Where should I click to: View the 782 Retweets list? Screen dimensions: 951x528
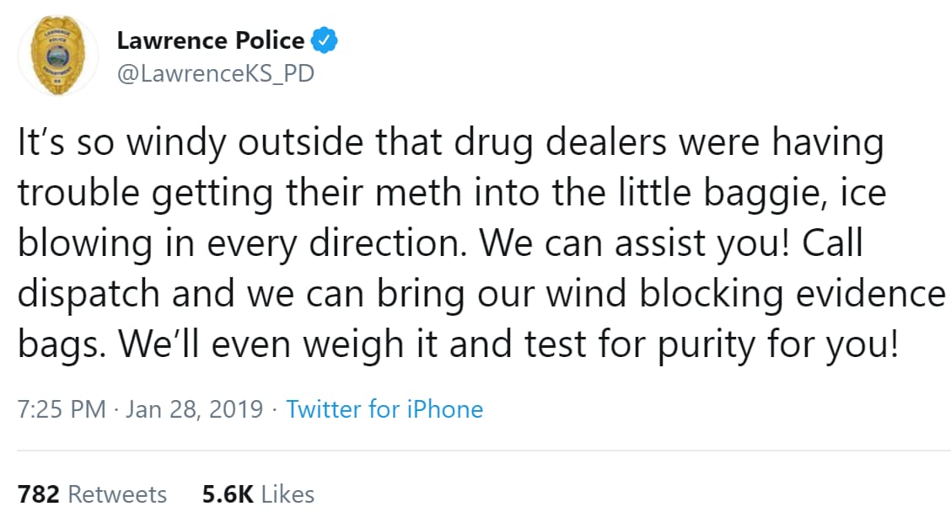(x=92, y=494)
